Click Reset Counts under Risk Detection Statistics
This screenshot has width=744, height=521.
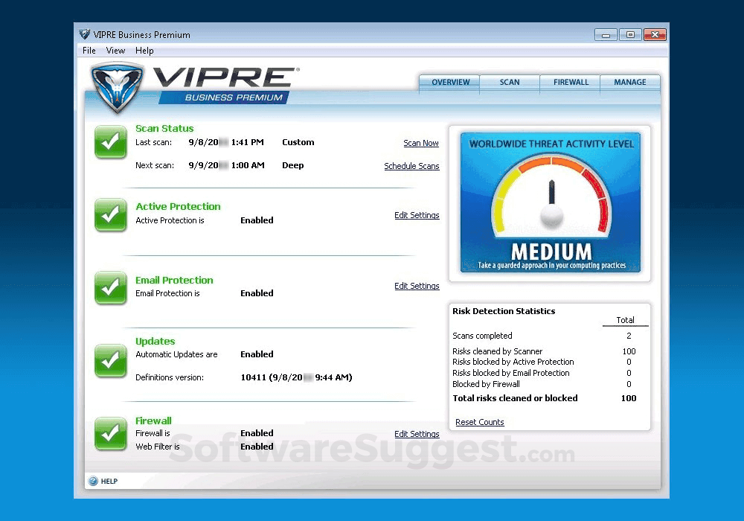(479, 422)
